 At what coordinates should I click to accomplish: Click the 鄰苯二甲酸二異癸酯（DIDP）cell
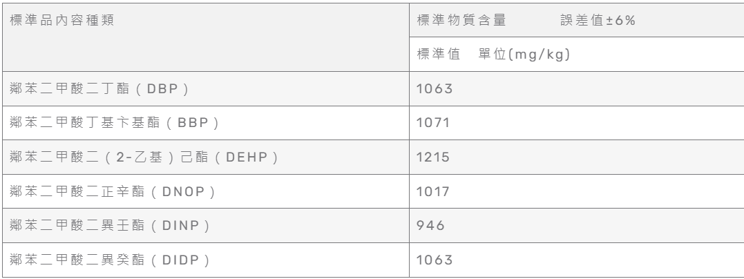pyautogui.click(x=206, y=260)
